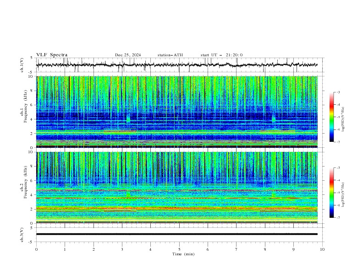The height and width of the screenshot is (280, 363).
Task: Click the "-5" tick on ch.3(V) axis
Action: coord(31,242)
